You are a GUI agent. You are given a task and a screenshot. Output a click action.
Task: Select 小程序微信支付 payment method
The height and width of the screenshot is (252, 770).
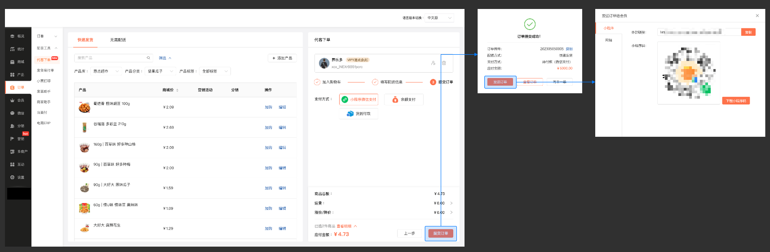pos(358,100)
